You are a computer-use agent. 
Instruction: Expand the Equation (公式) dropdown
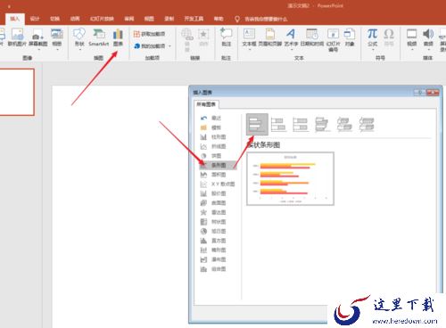(372, 39)
